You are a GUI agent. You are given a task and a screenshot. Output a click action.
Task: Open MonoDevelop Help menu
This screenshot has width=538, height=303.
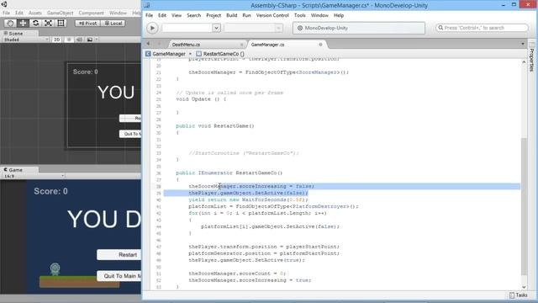pyautogui.click(x=339, y=15)
